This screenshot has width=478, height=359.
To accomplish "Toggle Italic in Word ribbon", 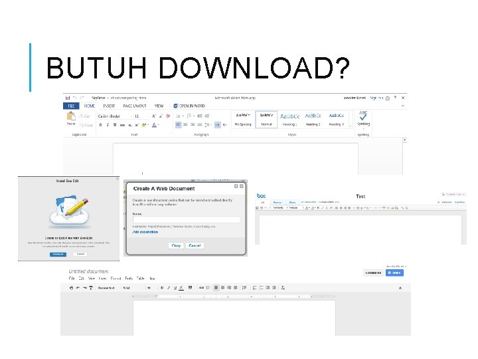I will 108,125.
